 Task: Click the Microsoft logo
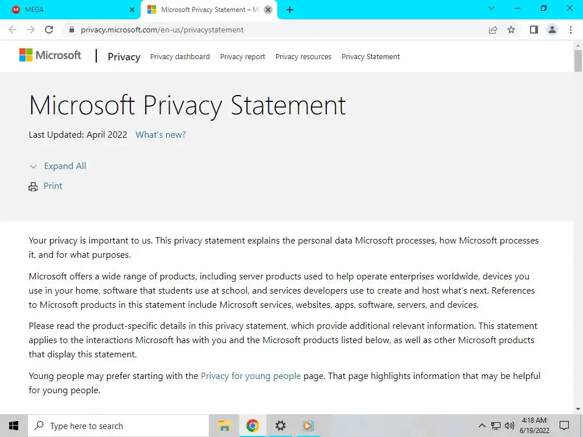(x=50, y=55)
